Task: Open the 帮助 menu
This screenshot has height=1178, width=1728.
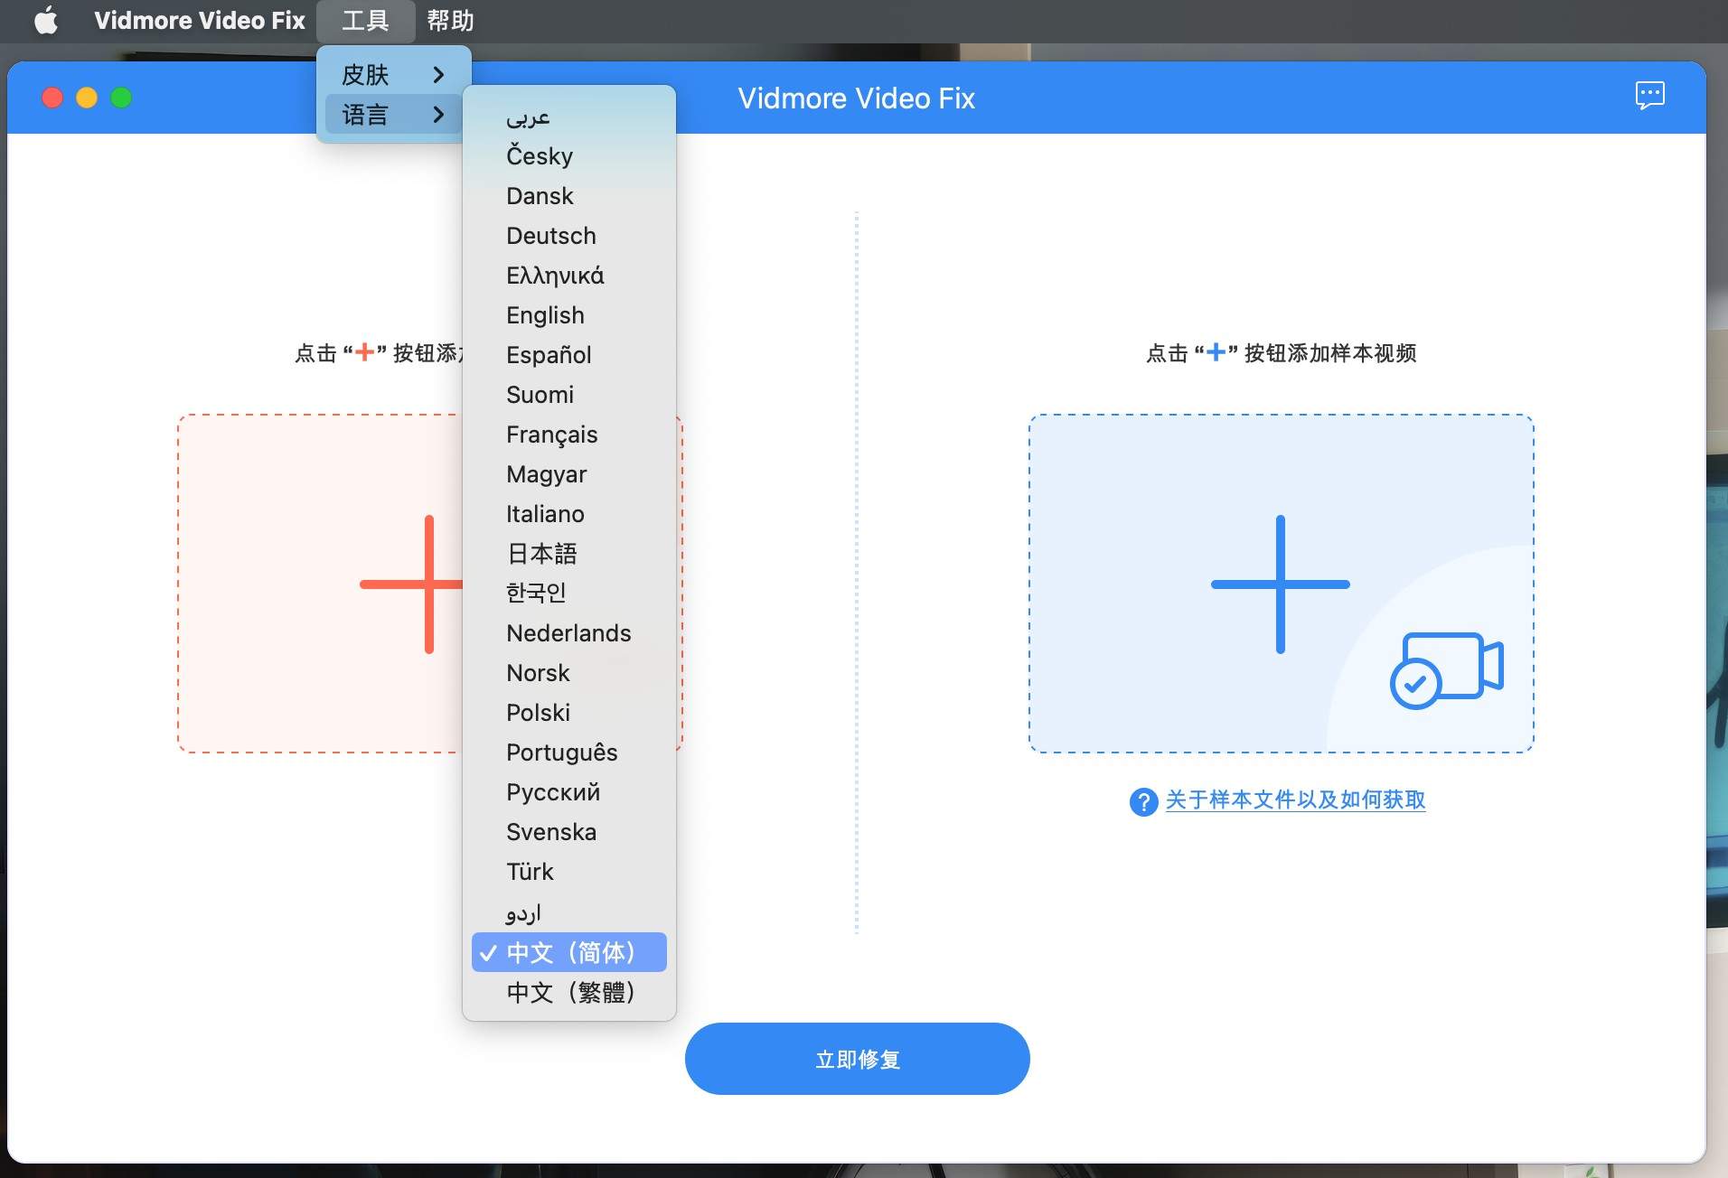Action: coord(449,20)
